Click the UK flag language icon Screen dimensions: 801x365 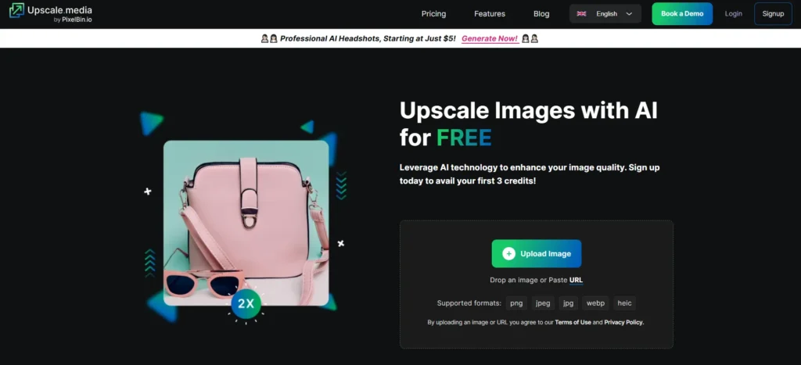click(x=582, y=14)
